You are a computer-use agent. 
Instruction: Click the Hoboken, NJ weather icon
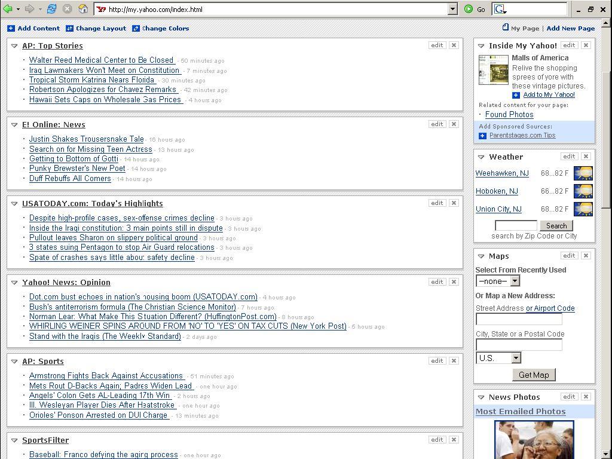(583, 191)
